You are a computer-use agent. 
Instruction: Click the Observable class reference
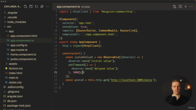point(111,57)
